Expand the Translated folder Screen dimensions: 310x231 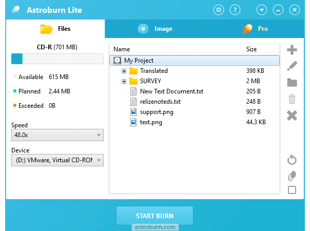tap(124, 71)
